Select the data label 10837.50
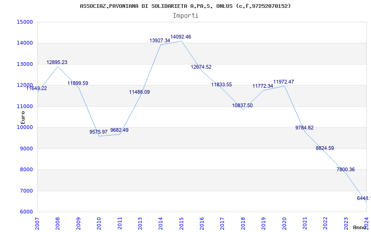 coord(242,105)
